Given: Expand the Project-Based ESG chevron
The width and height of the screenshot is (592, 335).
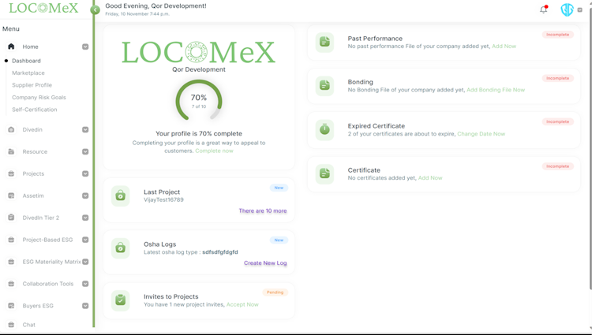Looking at the screenshot, I should tap(85, 240).
